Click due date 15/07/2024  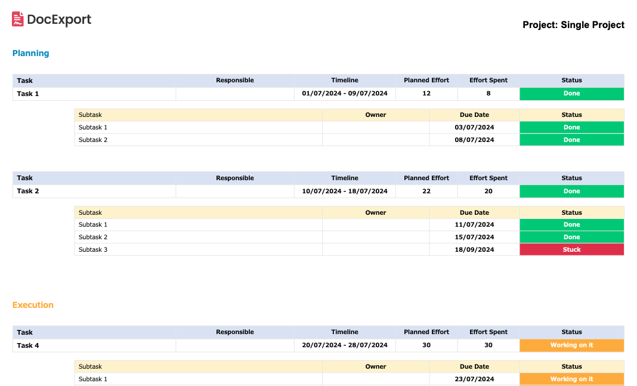(474, 237)
